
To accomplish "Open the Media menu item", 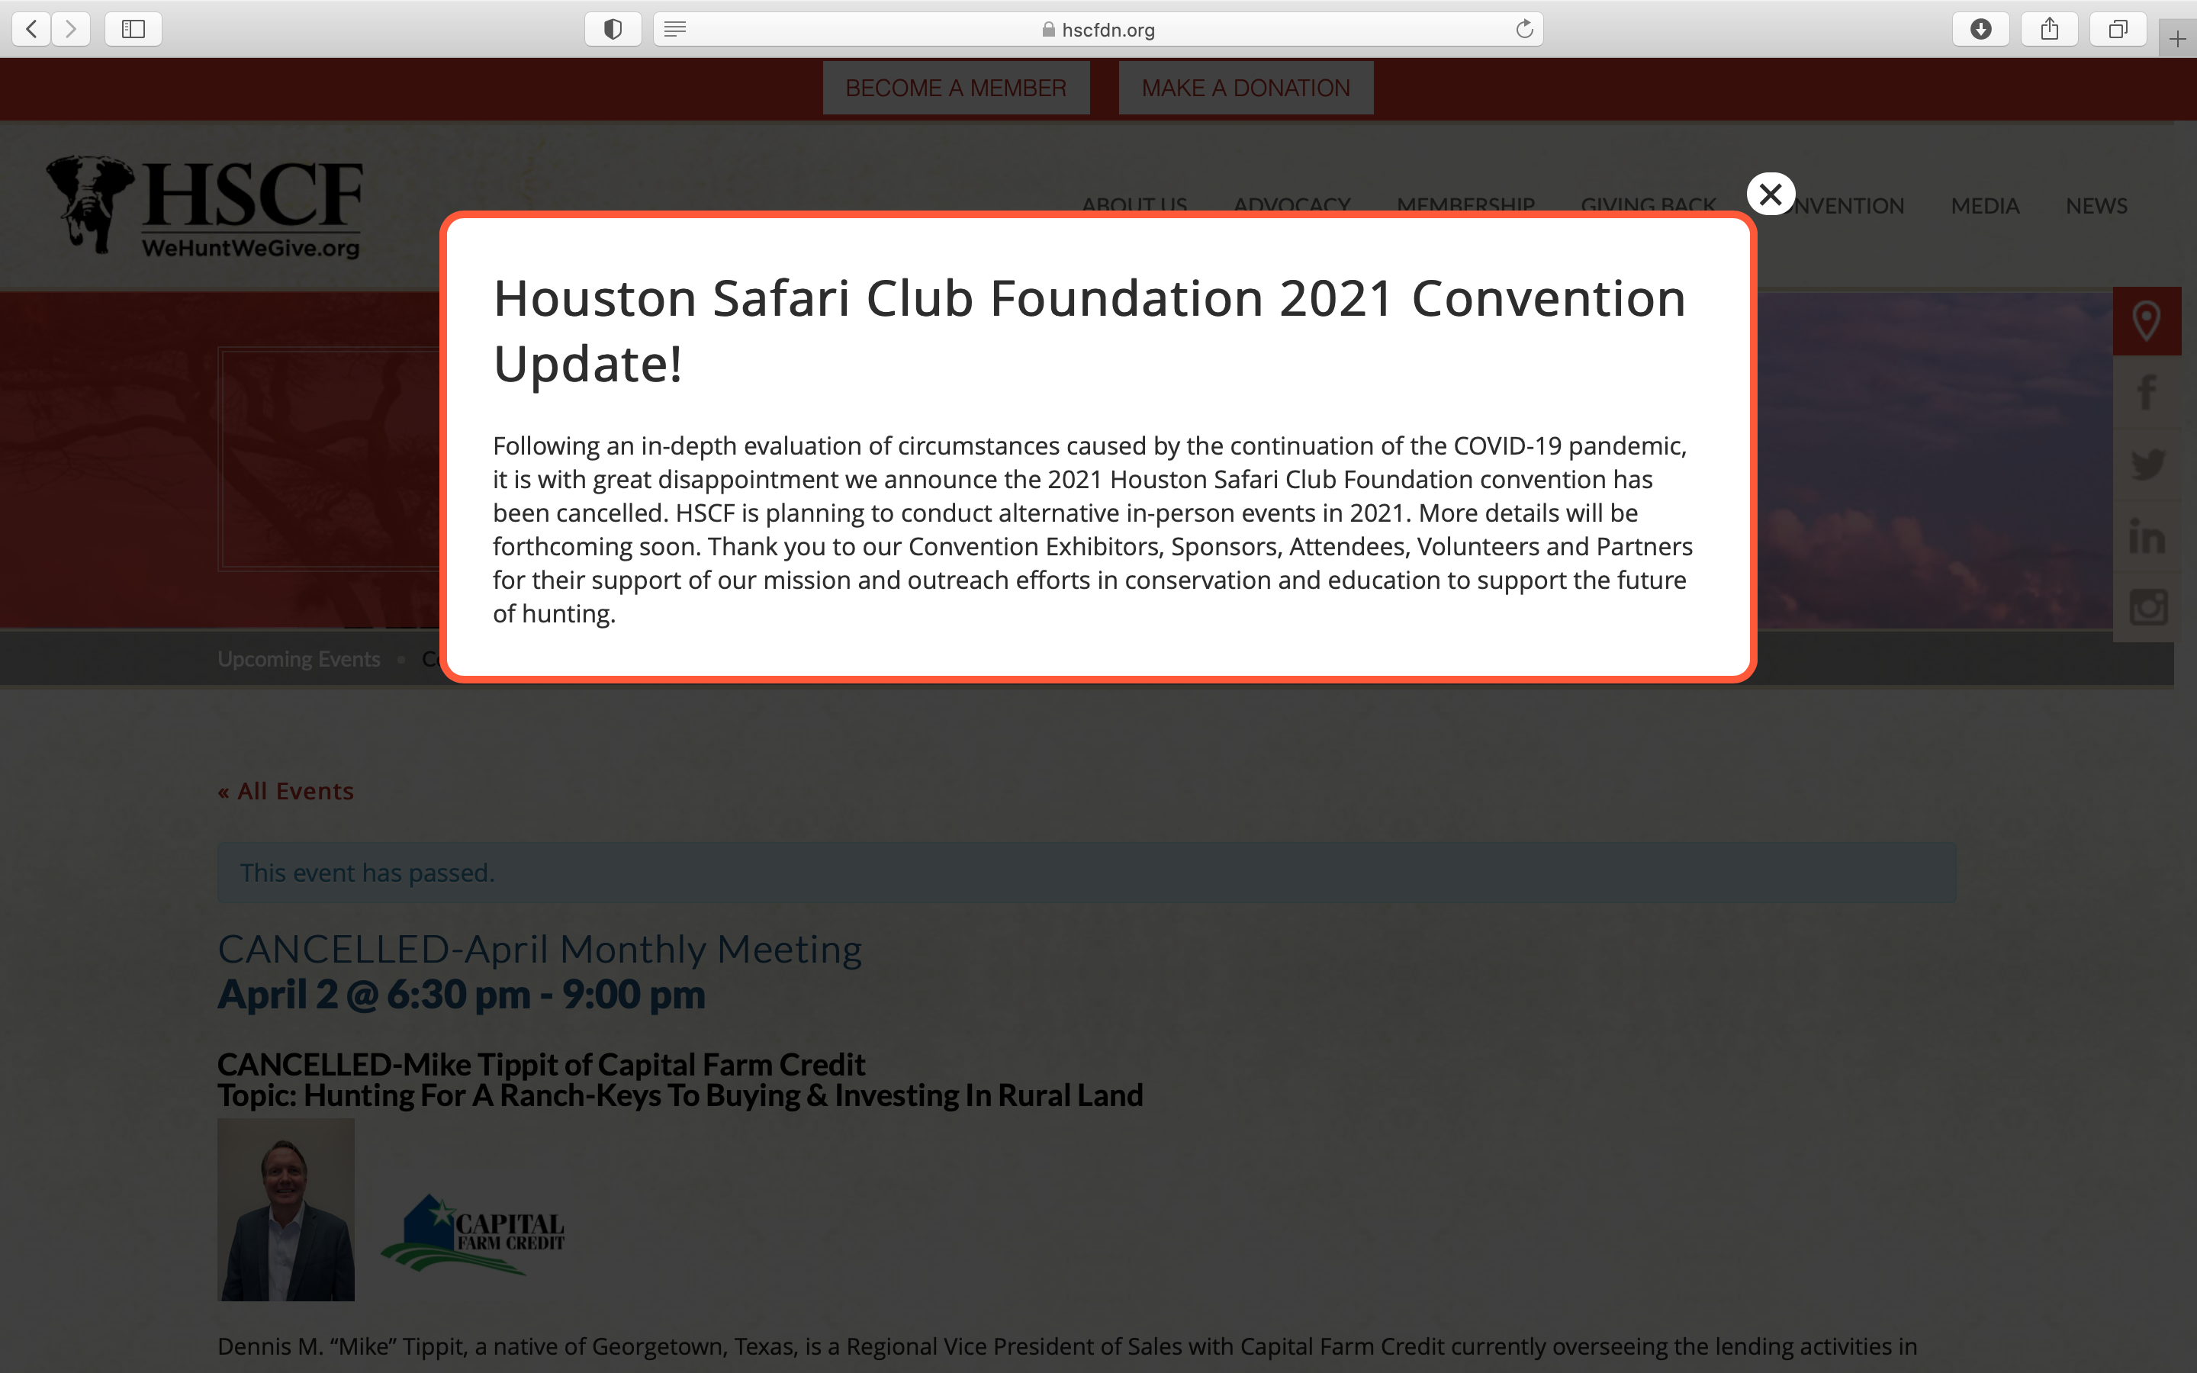I will tap(1985, 206).
